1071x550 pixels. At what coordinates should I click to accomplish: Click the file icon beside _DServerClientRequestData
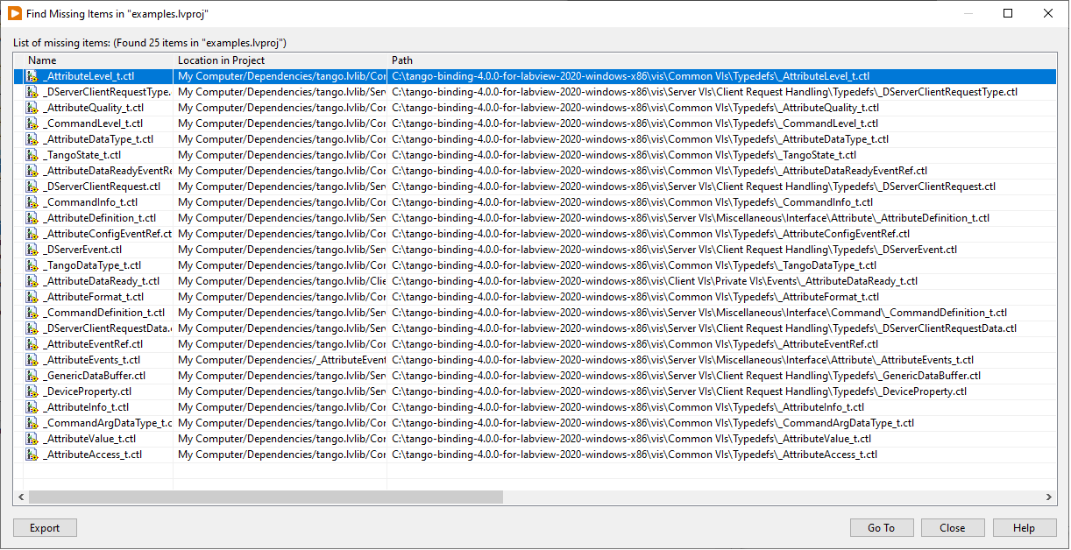(x=32, y=328)
